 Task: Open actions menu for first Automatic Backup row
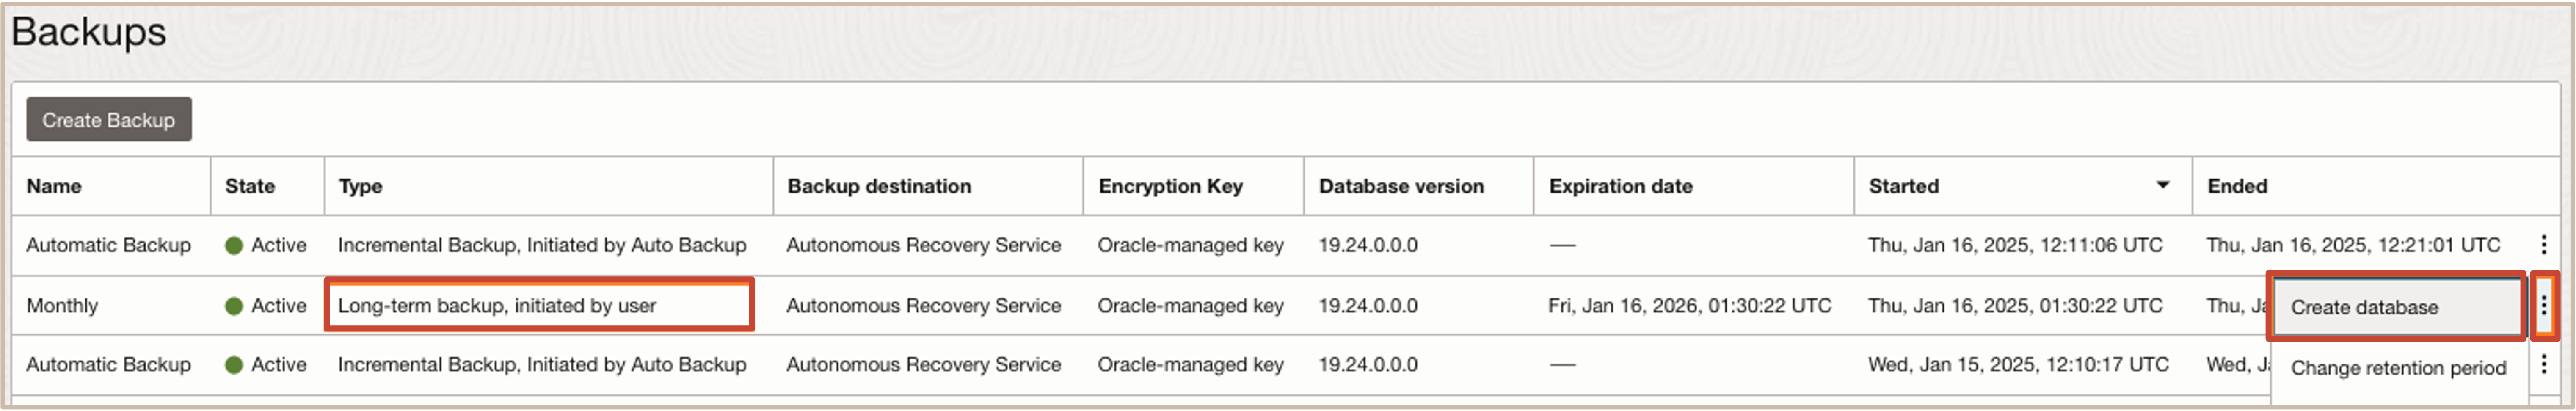2543,245
